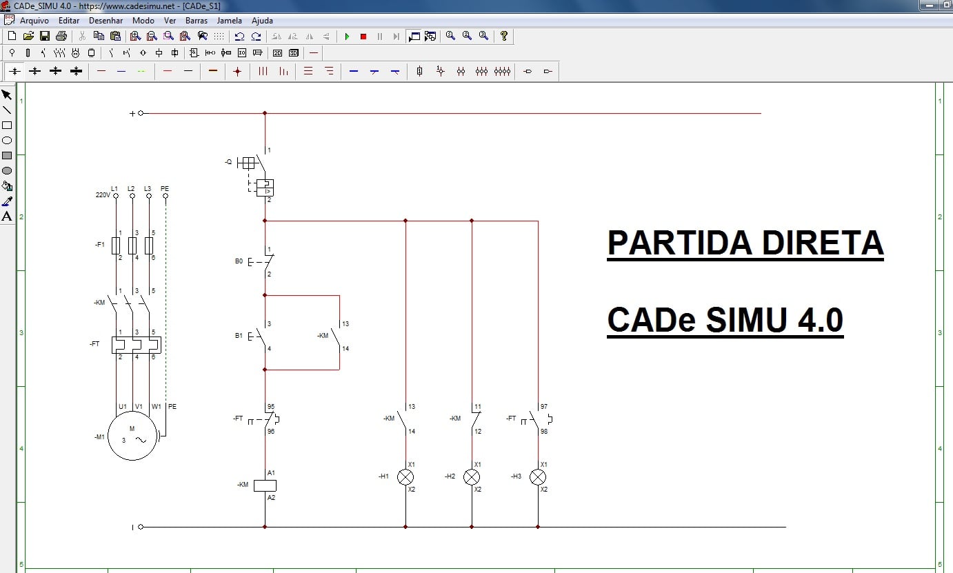Click the H1 indicator lamp symbol

(405, 477)
